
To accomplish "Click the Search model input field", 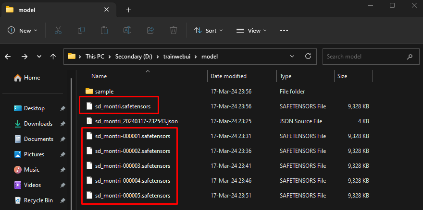I will pyautogui.click(x=365, y=57).
